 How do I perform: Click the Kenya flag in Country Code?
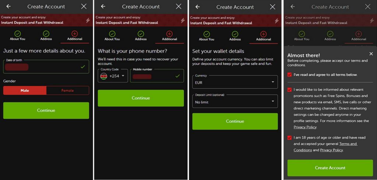(x=104, y=76)
